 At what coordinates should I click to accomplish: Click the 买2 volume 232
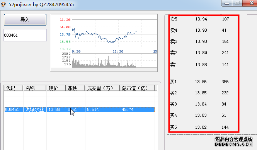(225, 93)
